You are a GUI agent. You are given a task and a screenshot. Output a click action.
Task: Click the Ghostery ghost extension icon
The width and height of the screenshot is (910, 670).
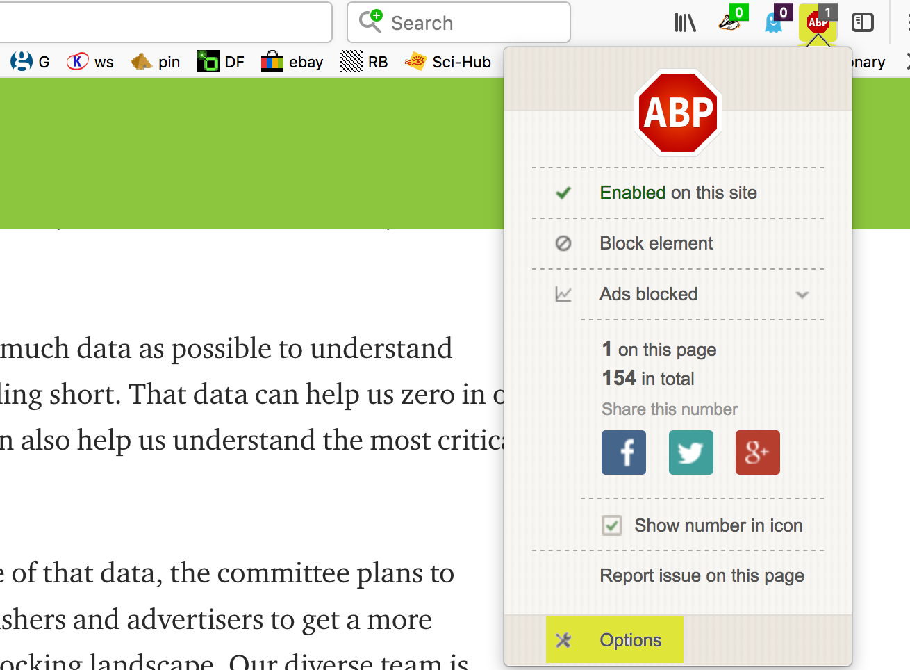[x=774, y=23]
